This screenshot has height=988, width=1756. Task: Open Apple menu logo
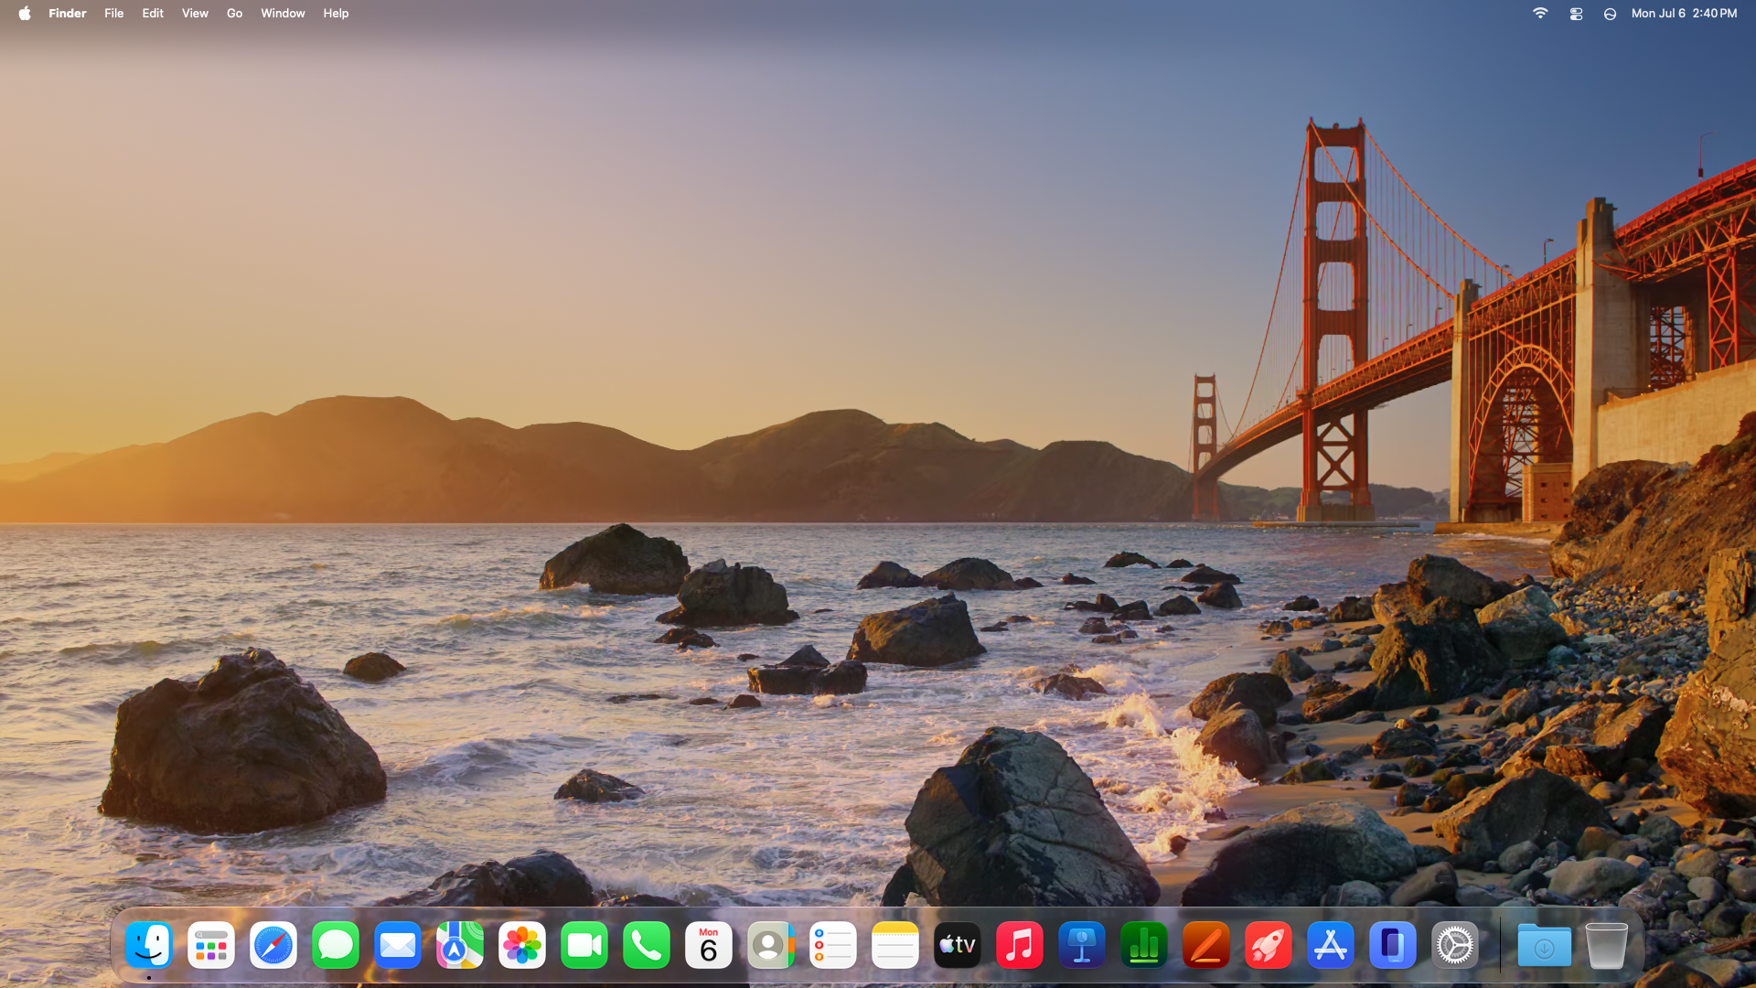pos(25,13)
